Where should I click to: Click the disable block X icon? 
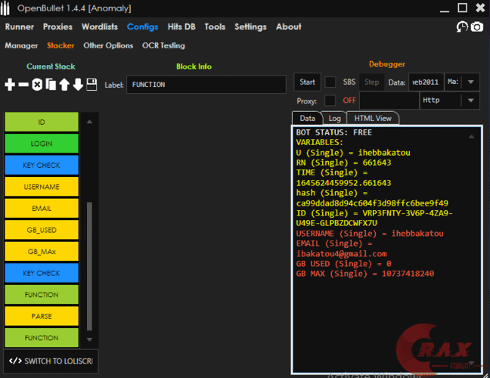(x=37, y=84)
